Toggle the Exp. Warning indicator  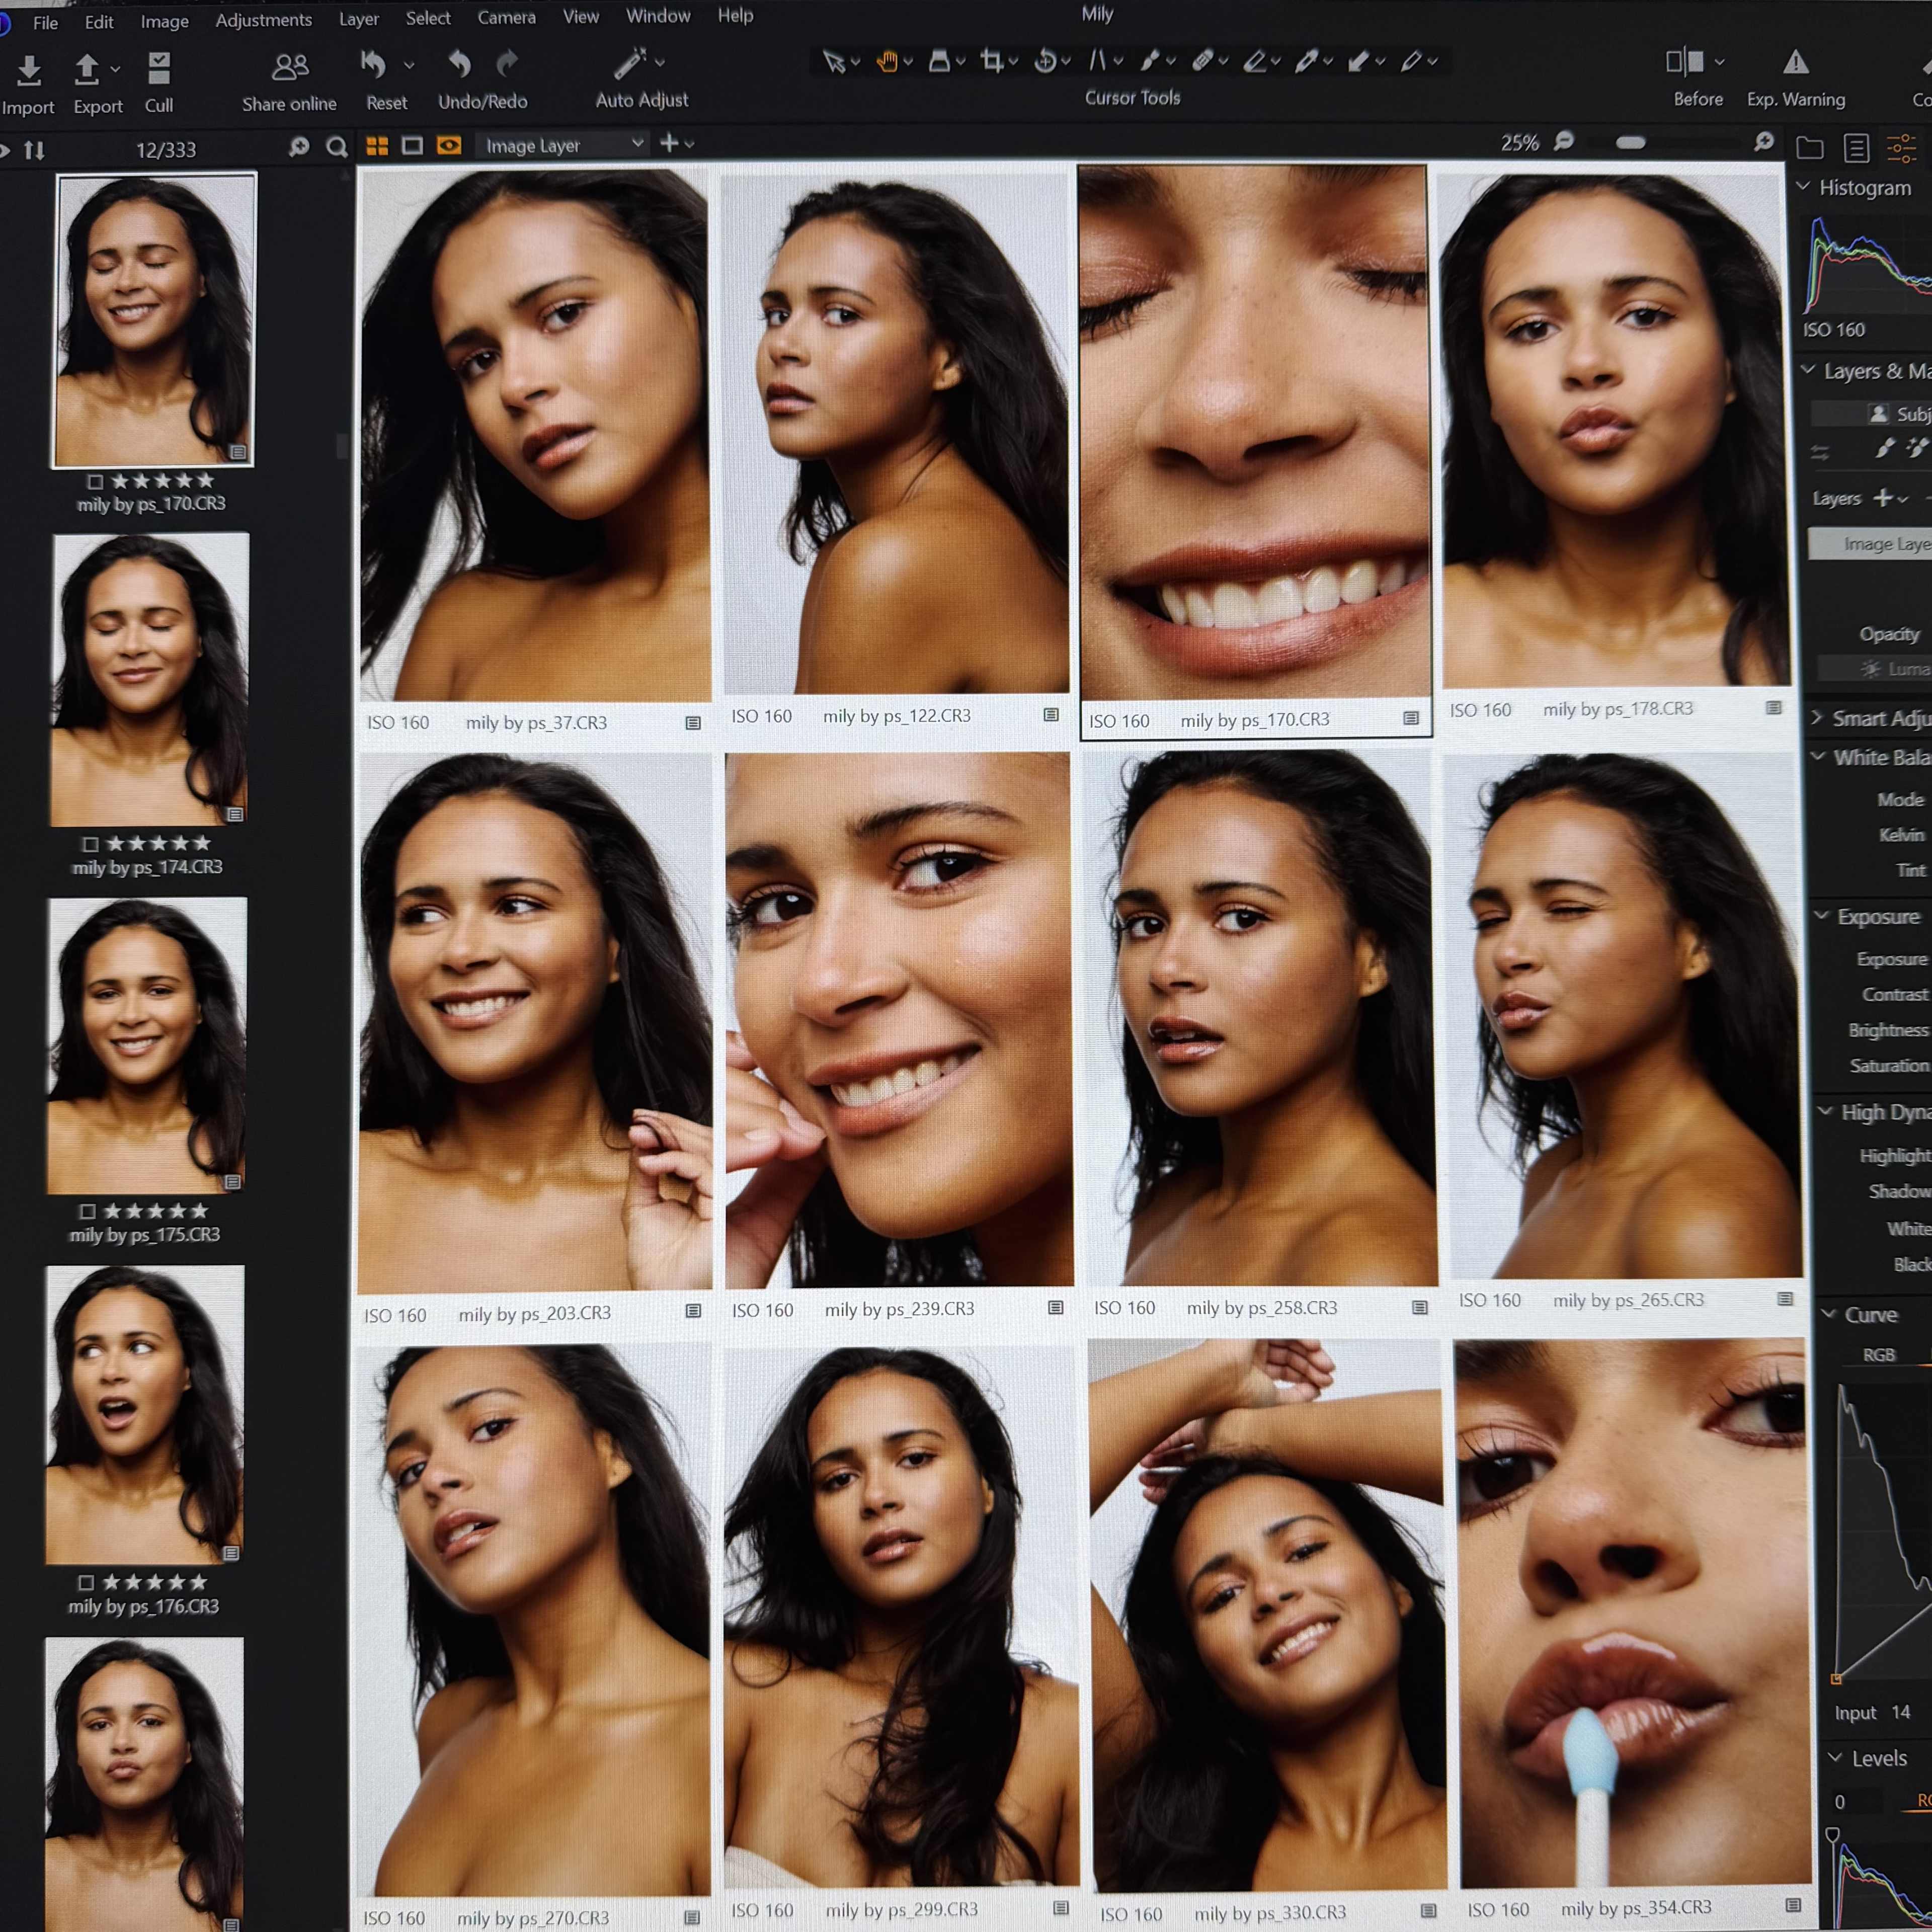click(x=1795, y=62)
